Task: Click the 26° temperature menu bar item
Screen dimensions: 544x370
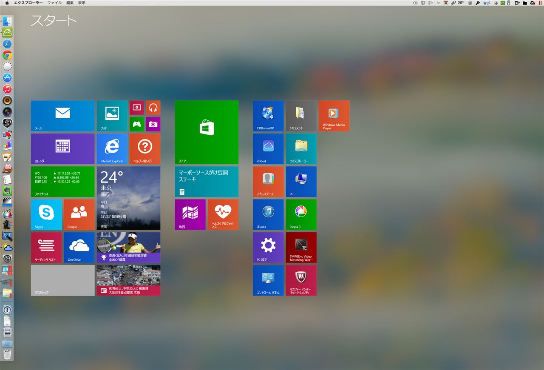Action: [460, 3]
